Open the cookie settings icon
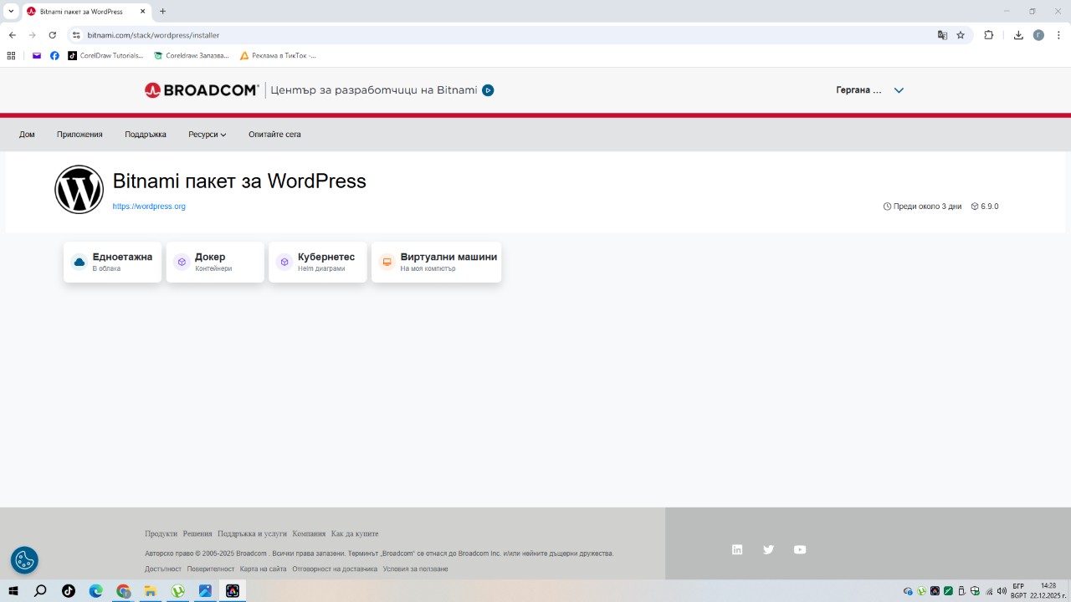1071x602 pixels. pos(24,559)
